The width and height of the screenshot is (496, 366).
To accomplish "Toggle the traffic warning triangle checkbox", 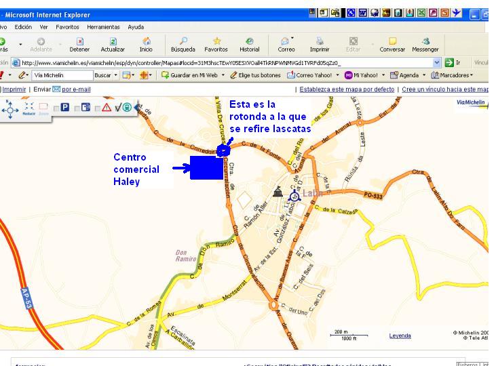I will coord(98,108).
